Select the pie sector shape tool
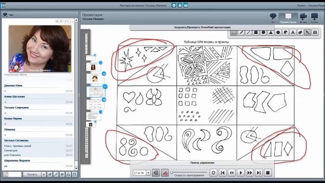 coord(285,33)
